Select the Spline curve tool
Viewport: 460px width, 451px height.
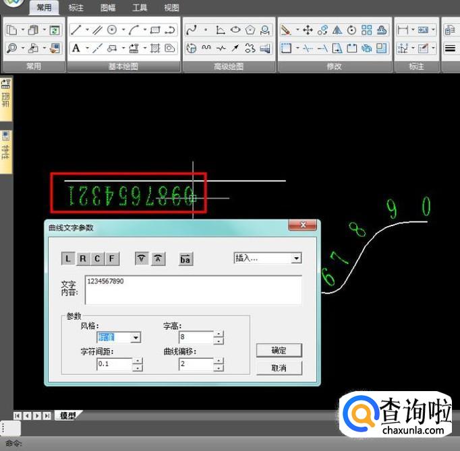[192, 30]
